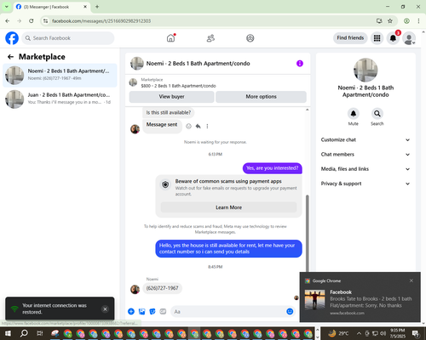Open the Friends icon in top navigation
Screen dimensions: 426x340
click(210, 38)
